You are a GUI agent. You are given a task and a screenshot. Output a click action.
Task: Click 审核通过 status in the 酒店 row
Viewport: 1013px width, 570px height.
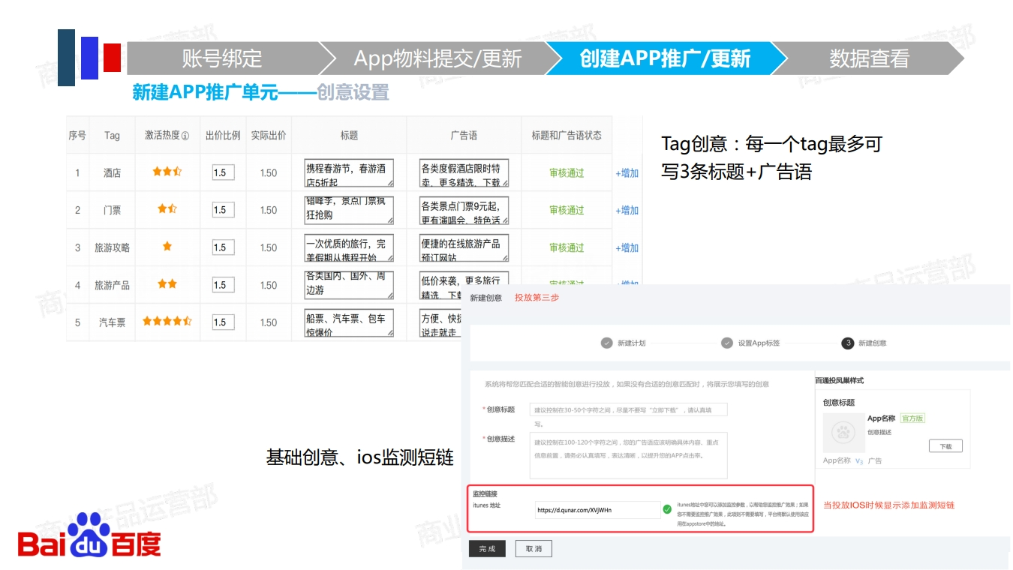point(567,173)
